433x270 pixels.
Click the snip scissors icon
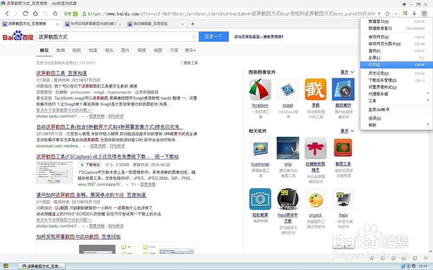288,148
